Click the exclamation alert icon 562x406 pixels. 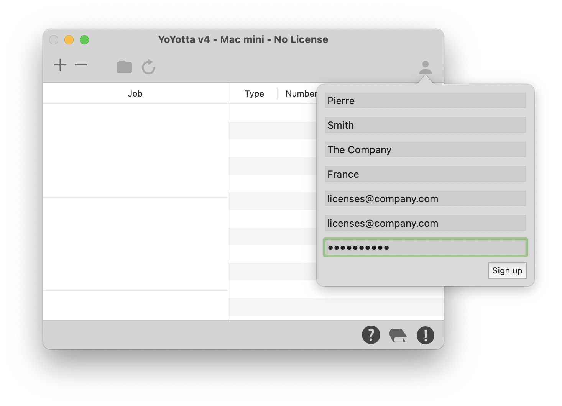(426, 335)
